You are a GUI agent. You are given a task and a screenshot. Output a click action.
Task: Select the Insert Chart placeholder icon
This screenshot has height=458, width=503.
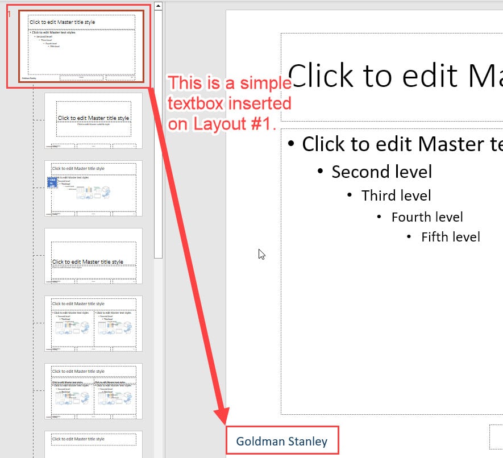click(88, 189)
